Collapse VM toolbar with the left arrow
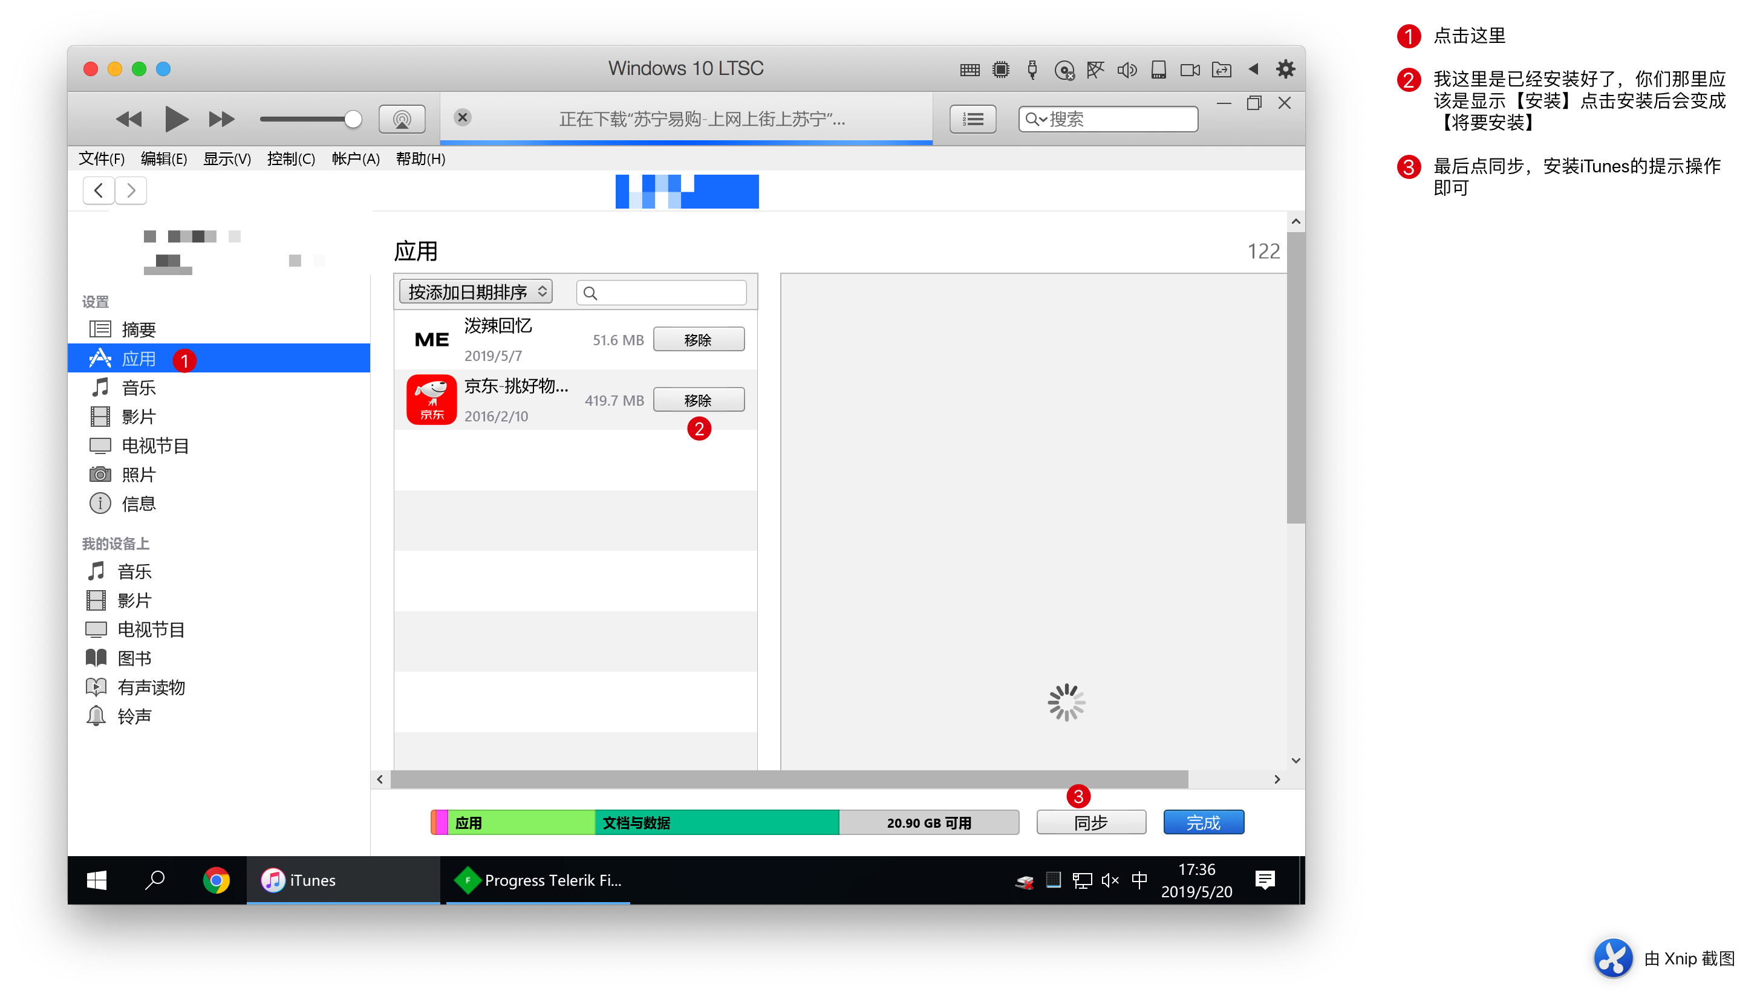 (x=1253, y=69)
